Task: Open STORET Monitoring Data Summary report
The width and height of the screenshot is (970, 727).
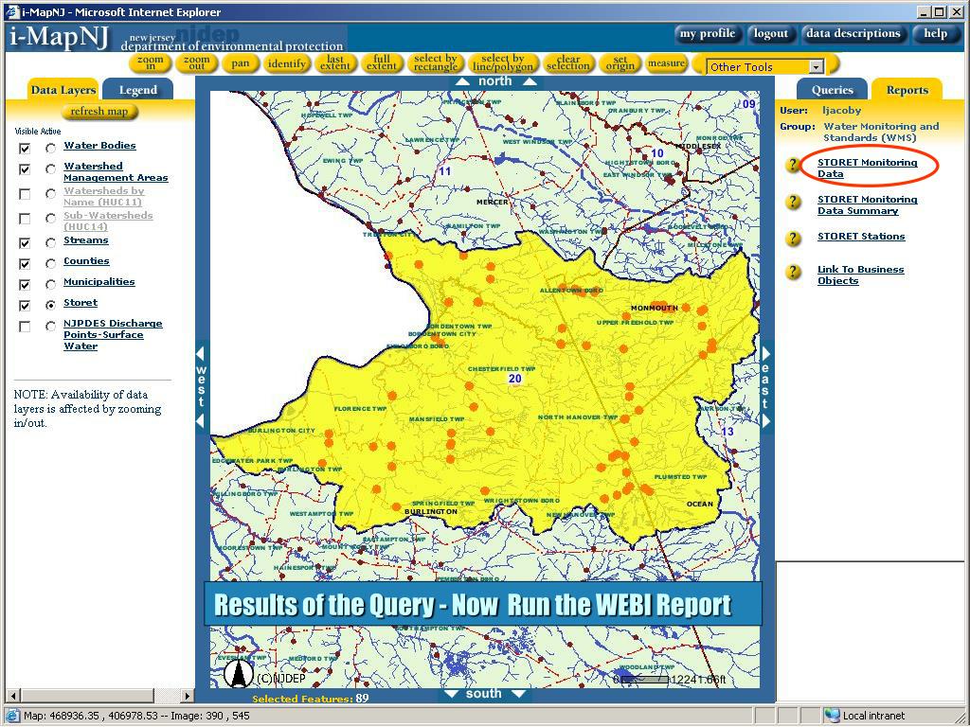Action: 868,204
